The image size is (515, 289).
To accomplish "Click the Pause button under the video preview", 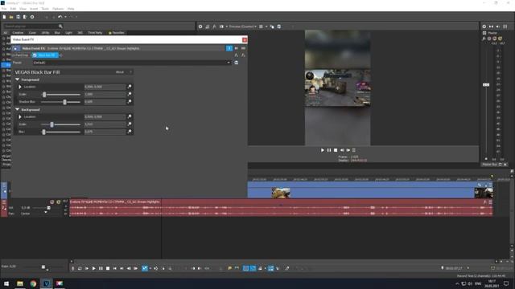I will 329,150.
